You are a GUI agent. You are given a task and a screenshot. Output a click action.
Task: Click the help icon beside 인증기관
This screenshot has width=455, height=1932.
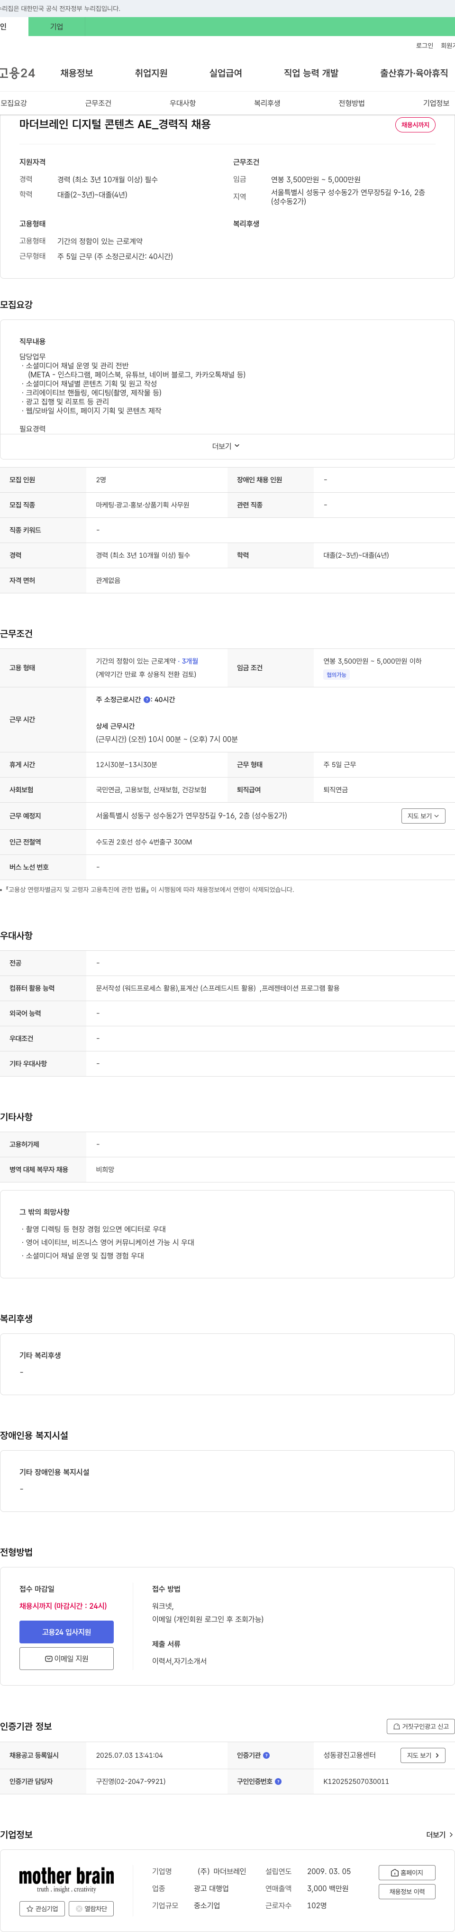click(x=266, y=1755)
